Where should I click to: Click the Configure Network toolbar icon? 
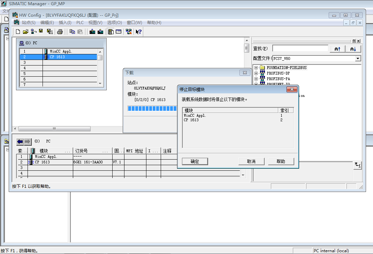129,32
